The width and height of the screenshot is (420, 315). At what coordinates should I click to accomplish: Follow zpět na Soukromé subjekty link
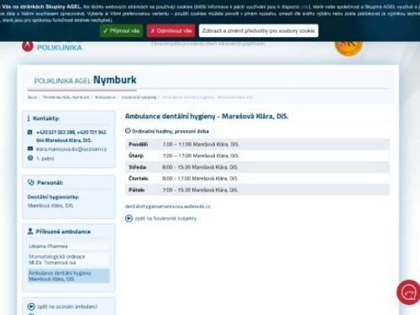(165, 218)
